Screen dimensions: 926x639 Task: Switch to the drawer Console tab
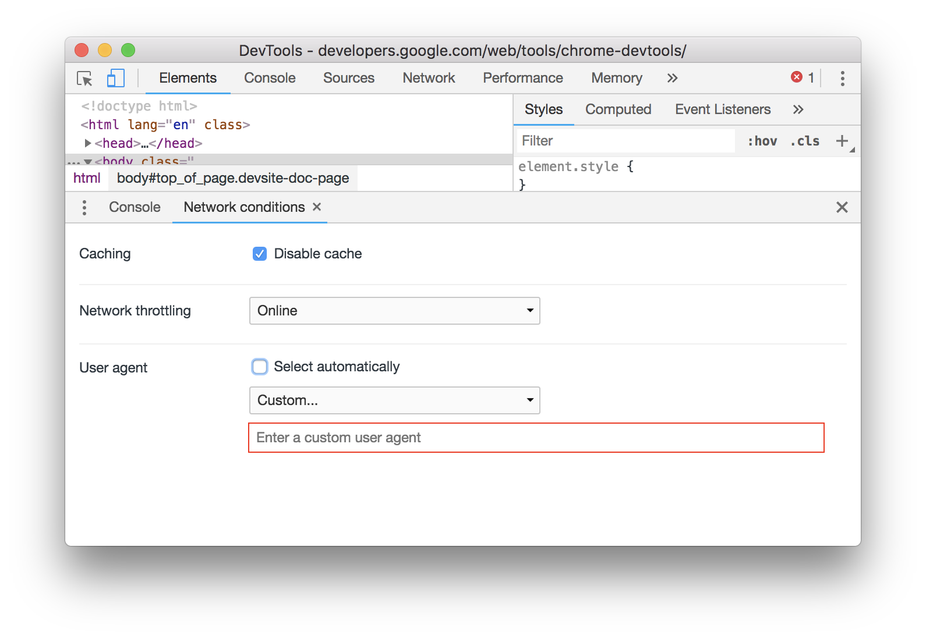[x=135, y=207]
